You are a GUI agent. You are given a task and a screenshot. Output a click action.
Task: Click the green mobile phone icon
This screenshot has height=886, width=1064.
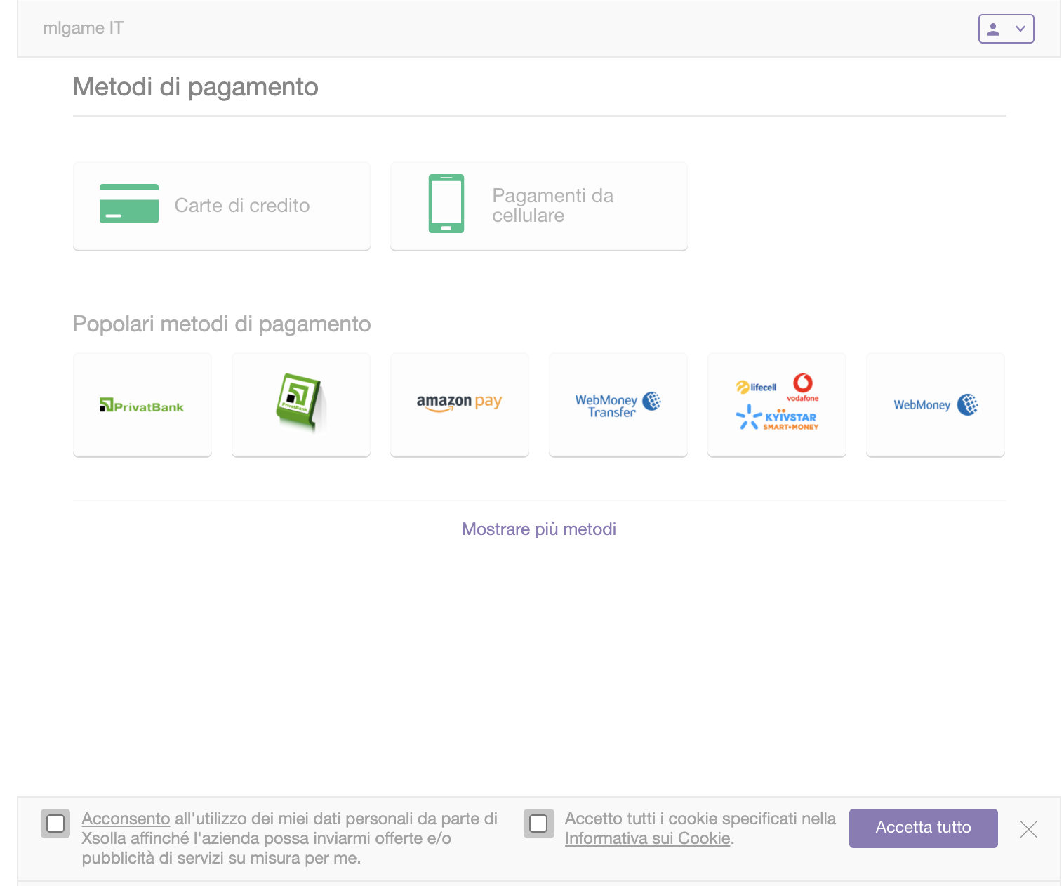tap(446, 204)
